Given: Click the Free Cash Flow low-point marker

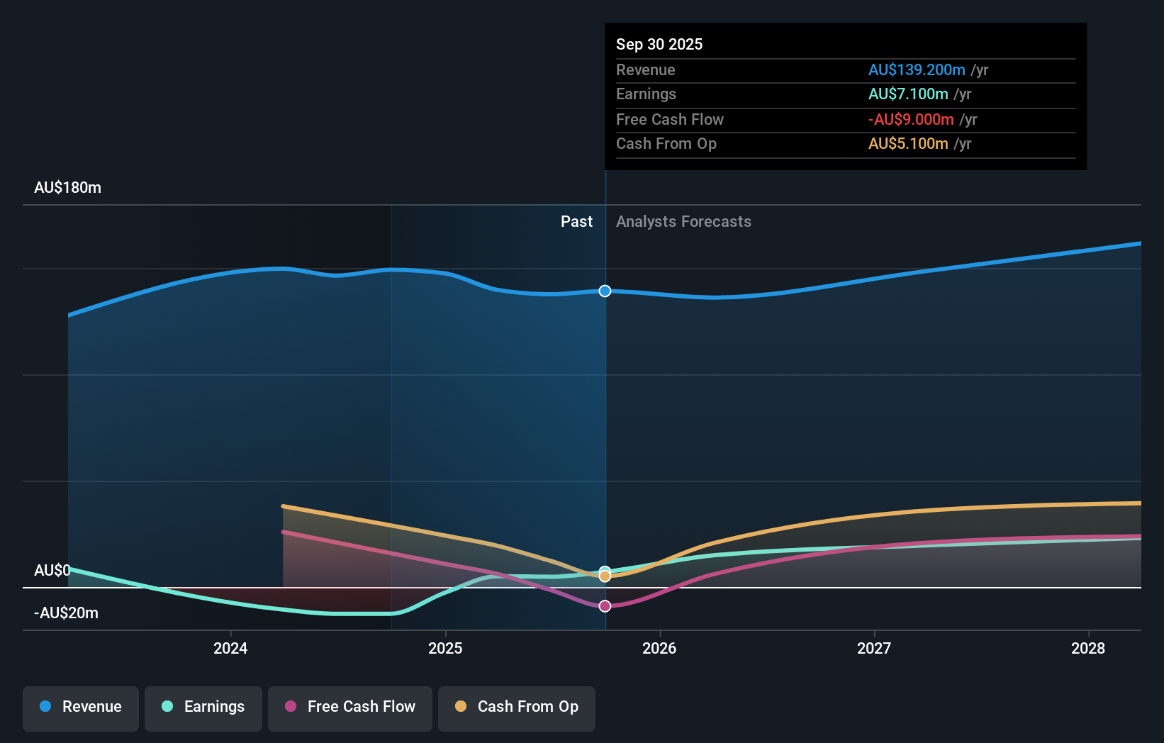Looking at the screenshot, I should pyautogui.click(x=605, y=605).
